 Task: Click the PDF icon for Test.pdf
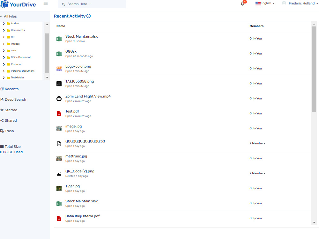(59, 114)
